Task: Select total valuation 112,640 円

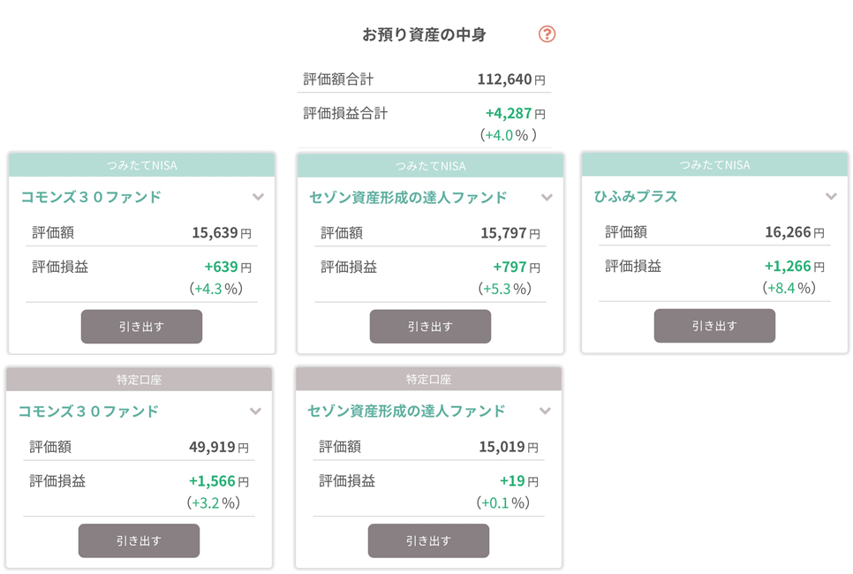Action: [x=511, y=79]
